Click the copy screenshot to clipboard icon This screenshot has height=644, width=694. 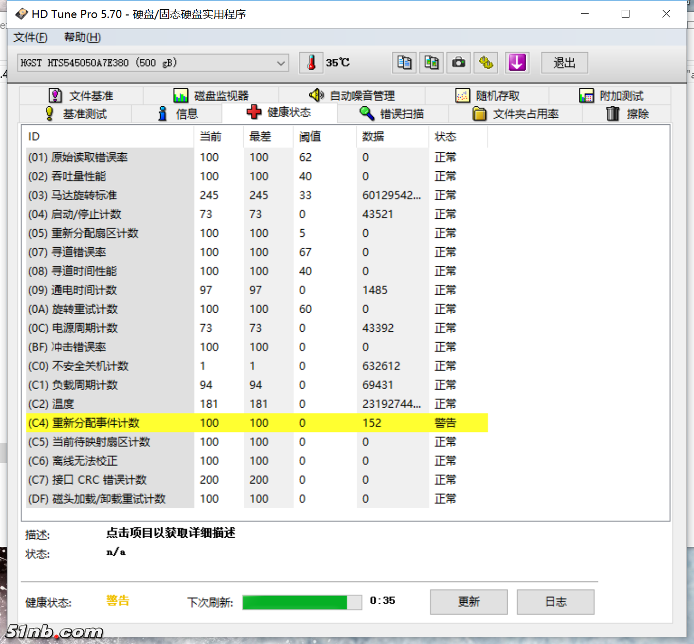click(x=431, y=63)
